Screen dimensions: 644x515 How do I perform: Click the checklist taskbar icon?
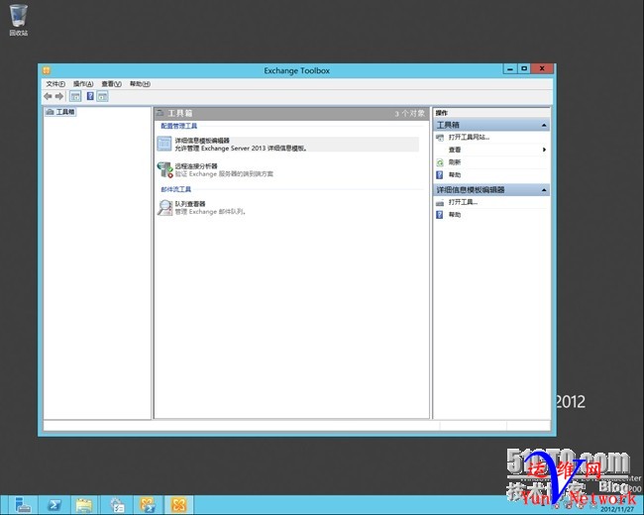[x=118, y=505]
